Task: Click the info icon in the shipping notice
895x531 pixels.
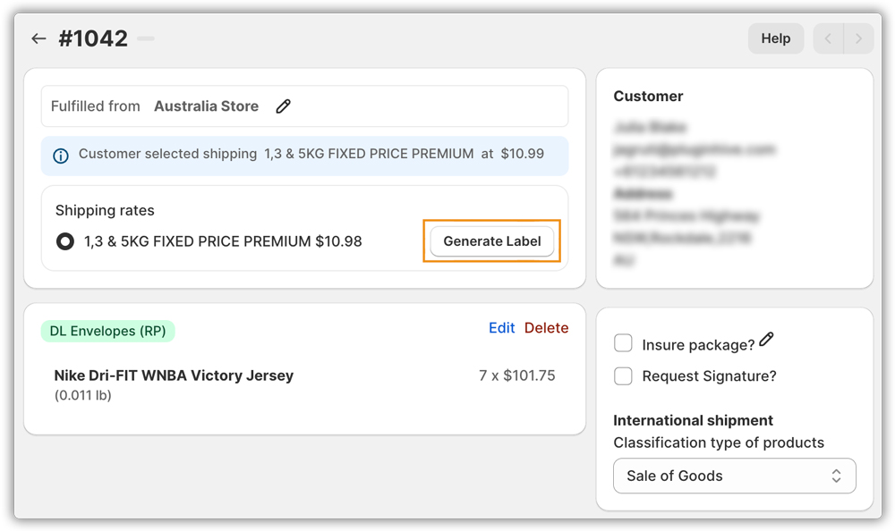Action: 61,156
